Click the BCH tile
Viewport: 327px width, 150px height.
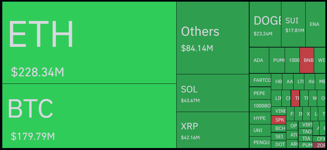pyautogui.click(x=278, y=128)
